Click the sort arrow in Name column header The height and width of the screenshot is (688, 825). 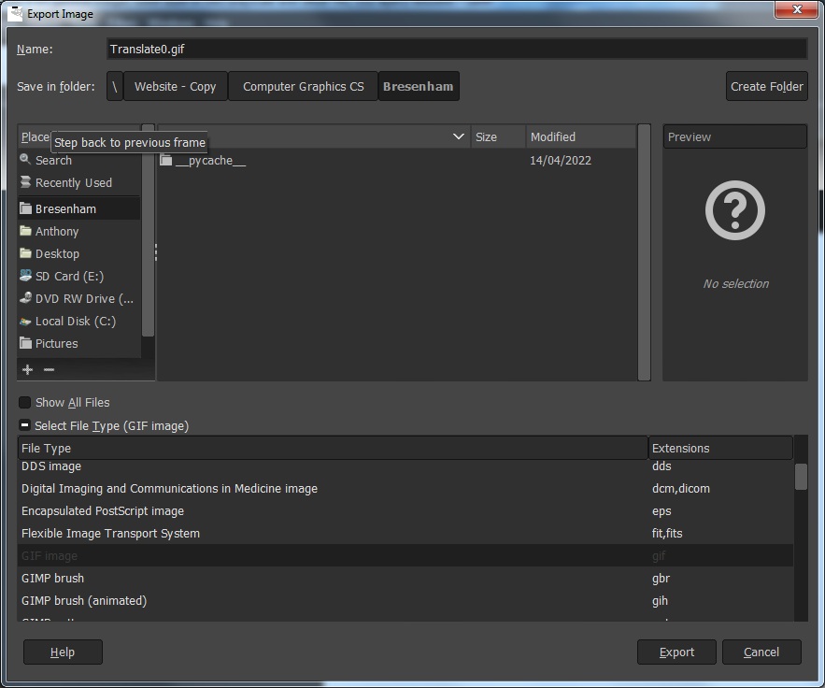(458, 136)
